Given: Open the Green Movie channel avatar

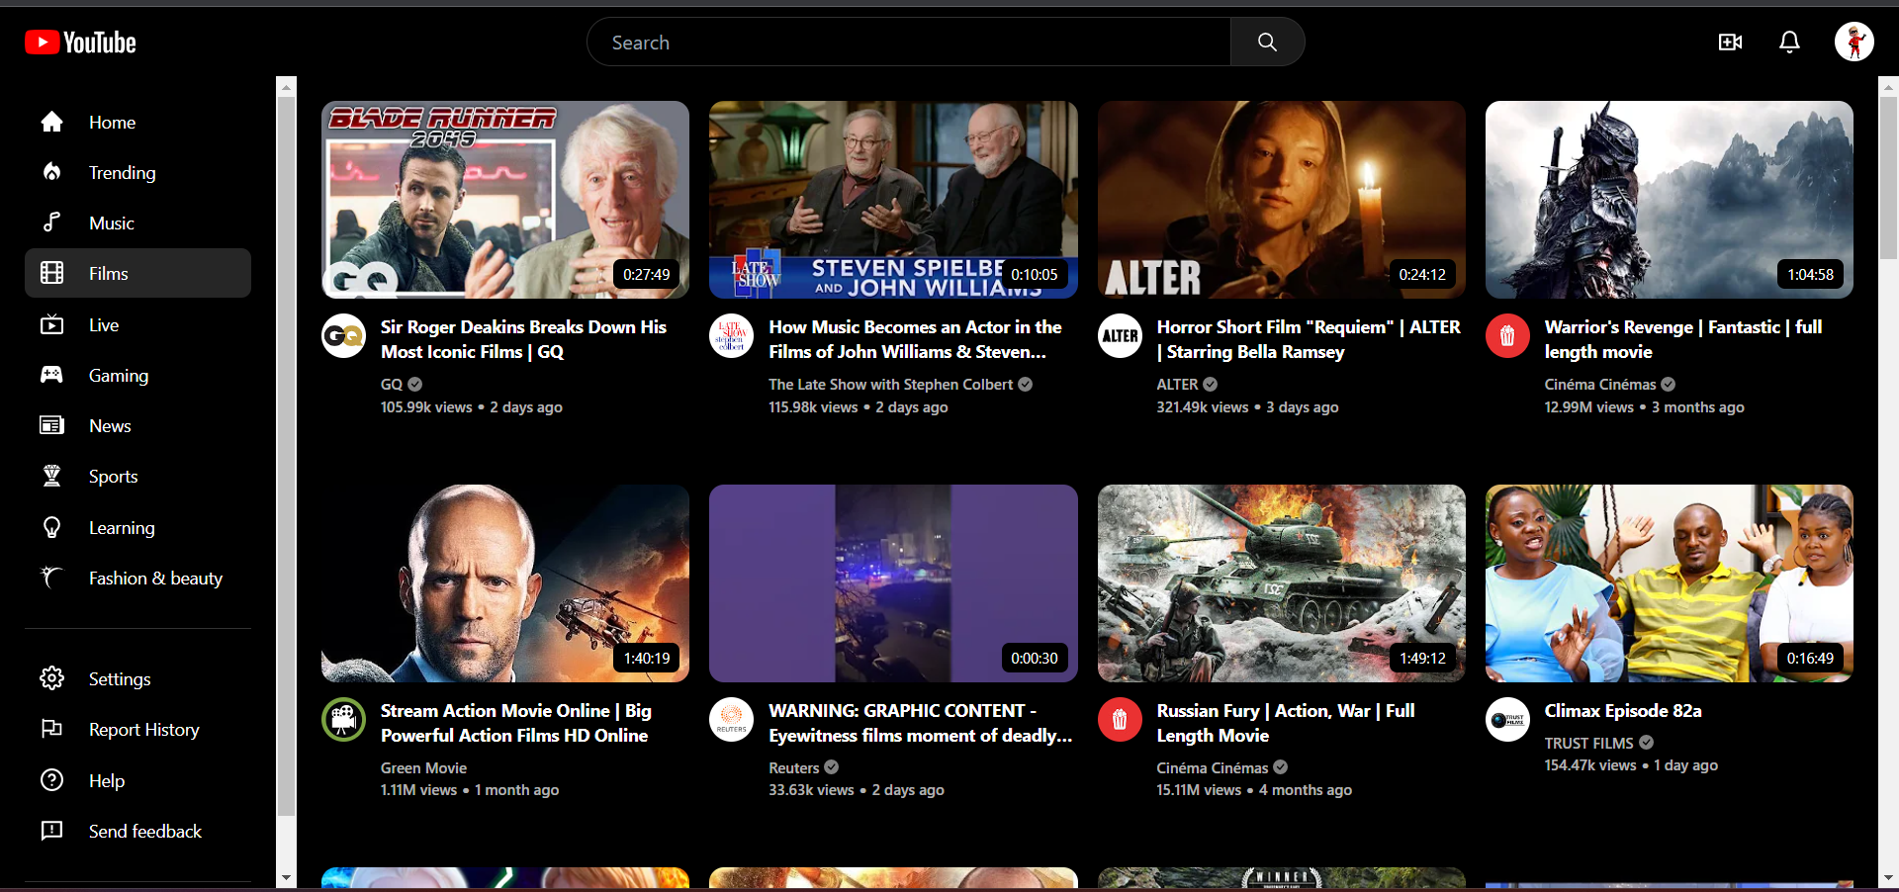Looking at the screenshot, I should pyautogui.click(x=343, y=720).
